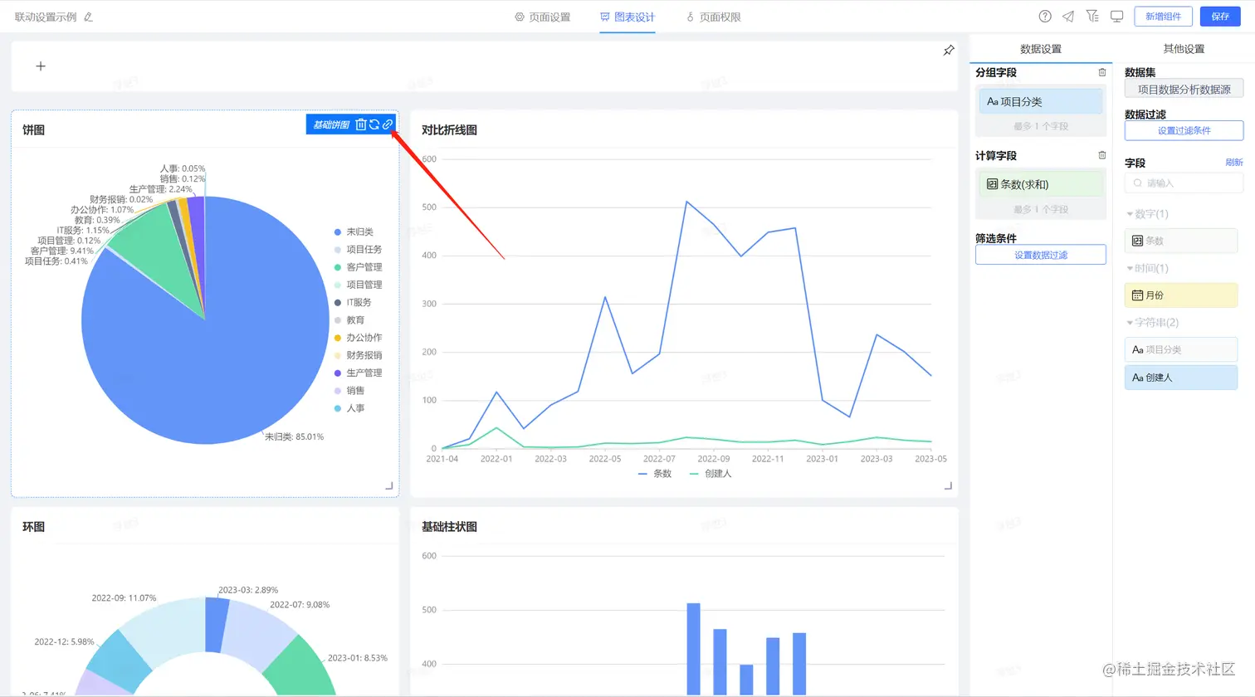Viewport: 1255px width, 697px height.
Task: Toggle 销售 legend item
Action: tap(349, 391)
